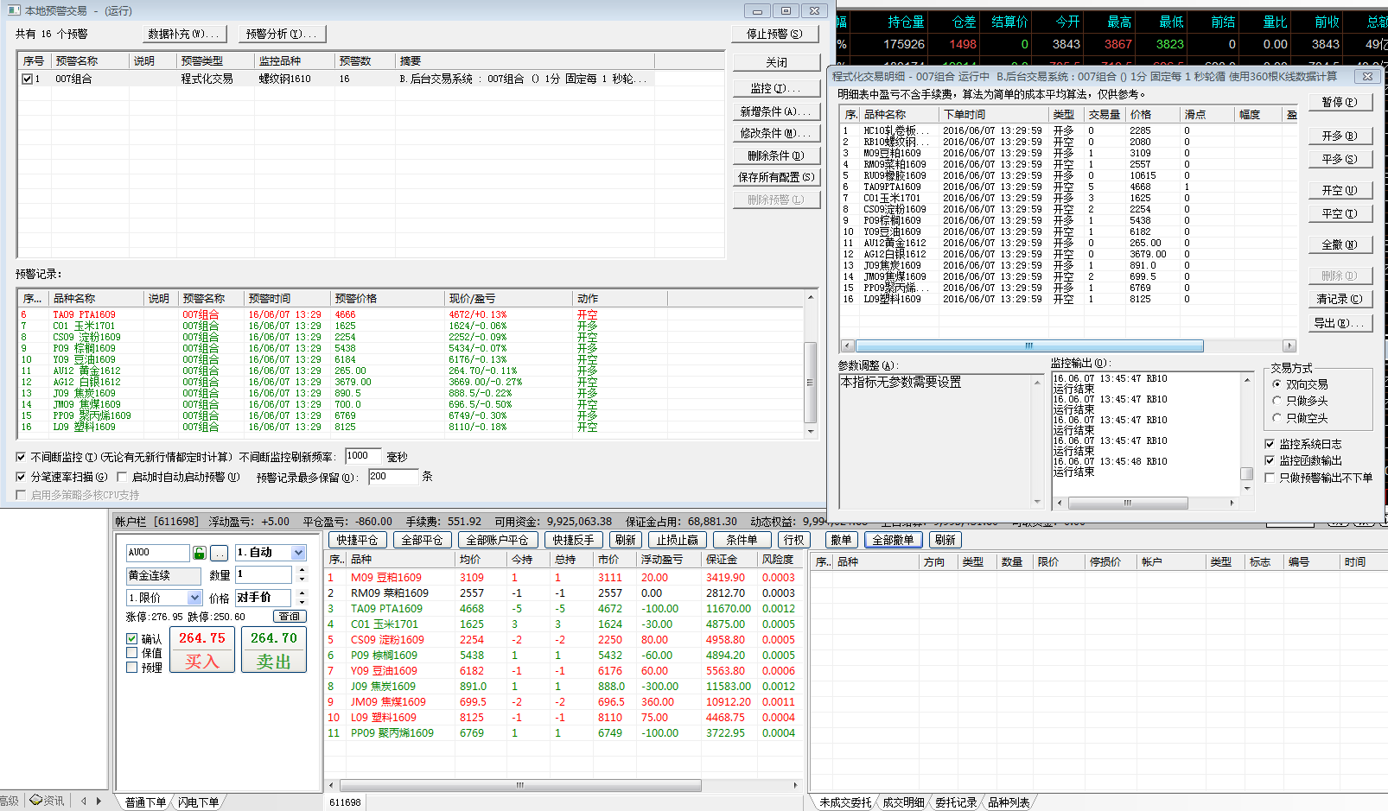
Task: Increase 数量 quantity with up arrow
Action: pyautogui.click(x=302, y=570)
